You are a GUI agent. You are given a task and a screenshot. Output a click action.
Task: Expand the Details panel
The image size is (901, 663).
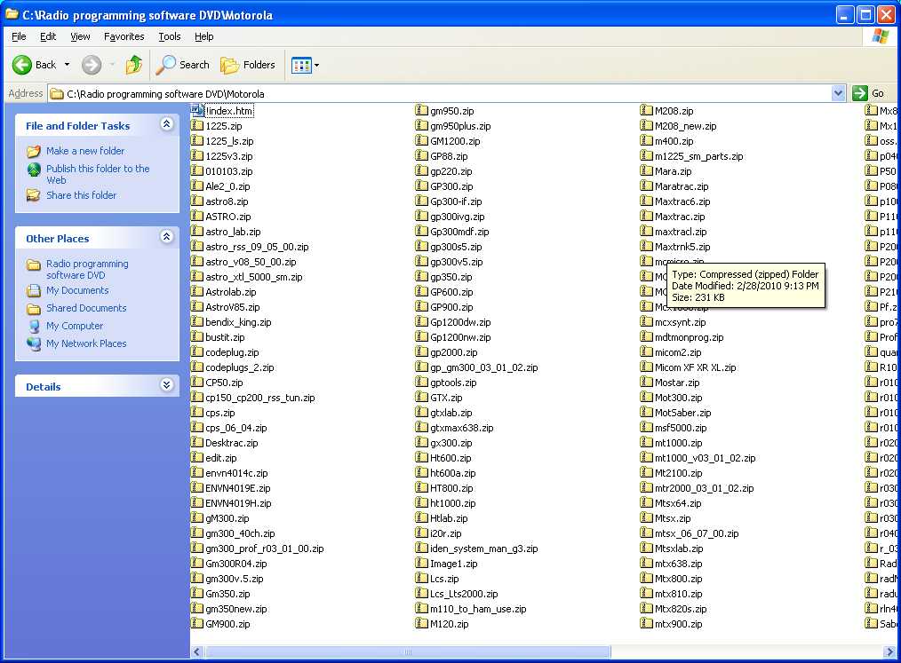[x=166, y=386]
